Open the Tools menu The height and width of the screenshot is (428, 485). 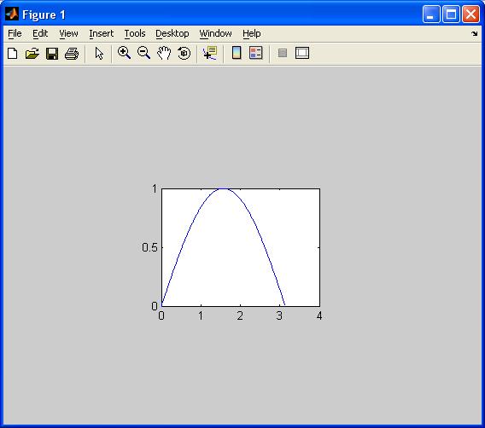click(x=135, y=33)
